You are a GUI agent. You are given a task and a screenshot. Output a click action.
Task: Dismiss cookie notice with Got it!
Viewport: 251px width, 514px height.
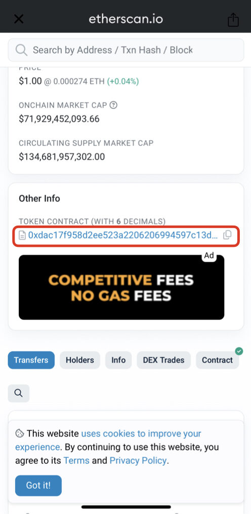coord(38,486)
